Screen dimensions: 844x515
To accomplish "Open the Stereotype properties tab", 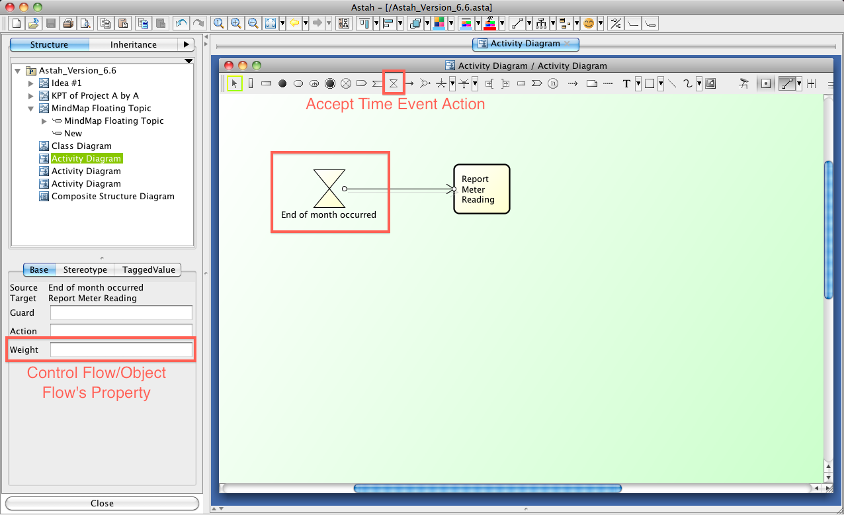I will (x=85, y=269).
